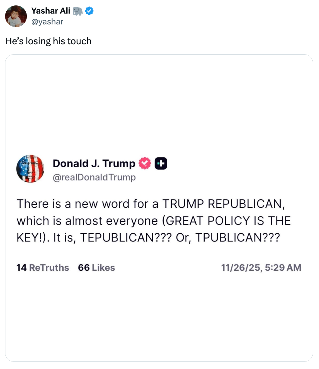Click the Donald J. Trump account name

click(x=94, y=163)
